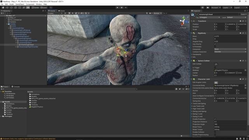
Task: Open the Collab cloud icon
Action: [207, 8]
